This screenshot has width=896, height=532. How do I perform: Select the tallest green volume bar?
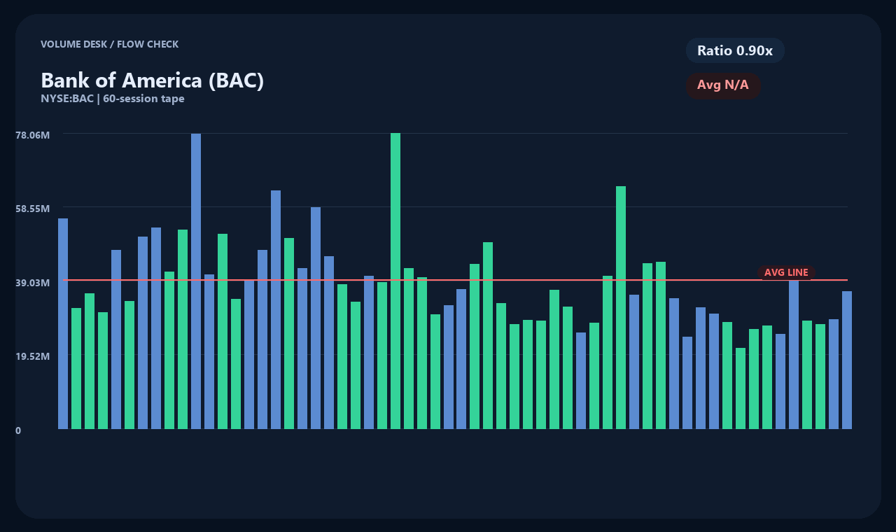(395, 281)
